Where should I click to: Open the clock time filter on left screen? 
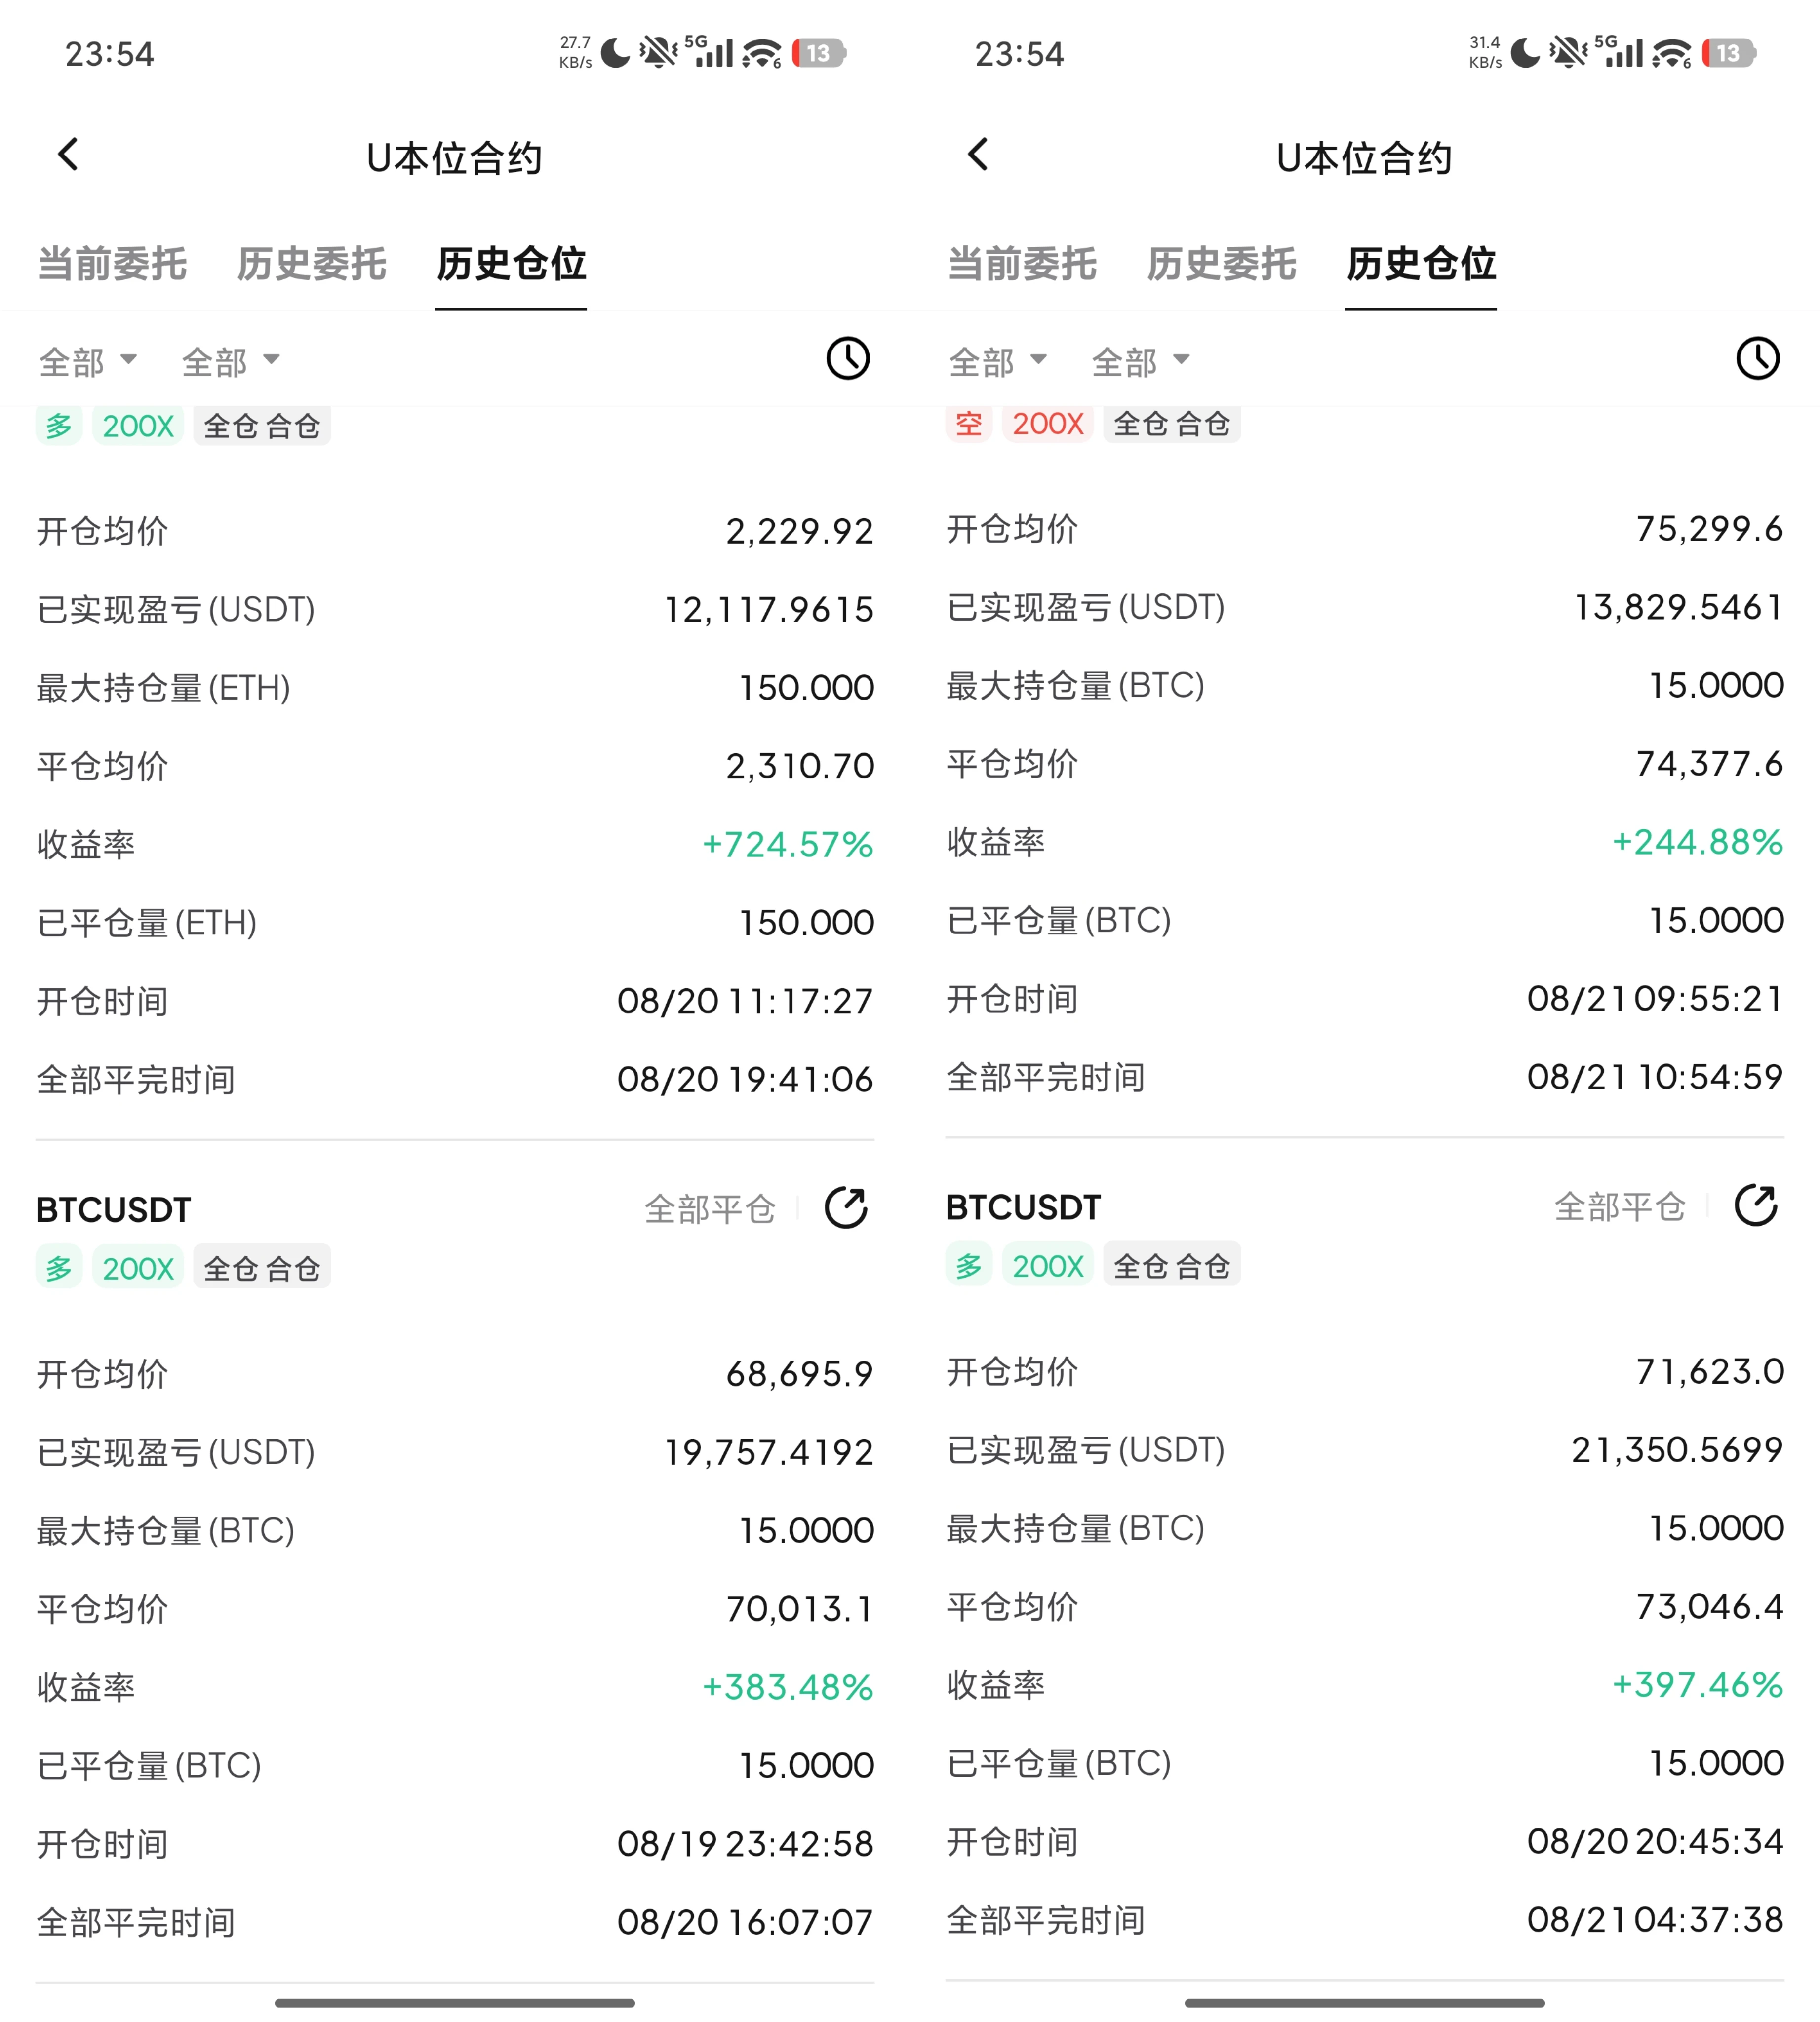tap(848, 359)
